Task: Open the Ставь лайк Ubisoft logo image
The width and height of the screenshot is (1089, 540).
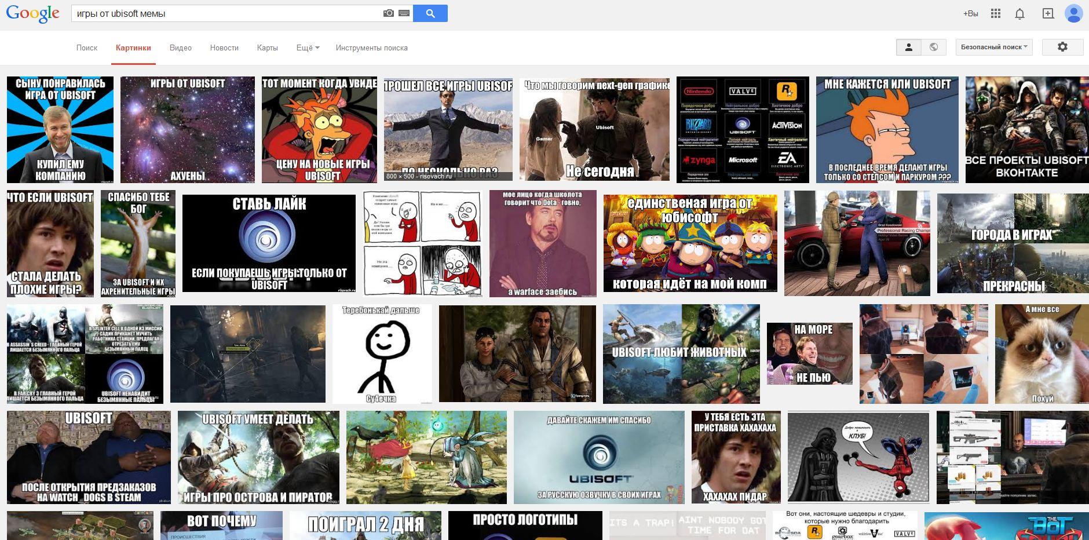Action: pyautogui.click(x=269, y=243)
